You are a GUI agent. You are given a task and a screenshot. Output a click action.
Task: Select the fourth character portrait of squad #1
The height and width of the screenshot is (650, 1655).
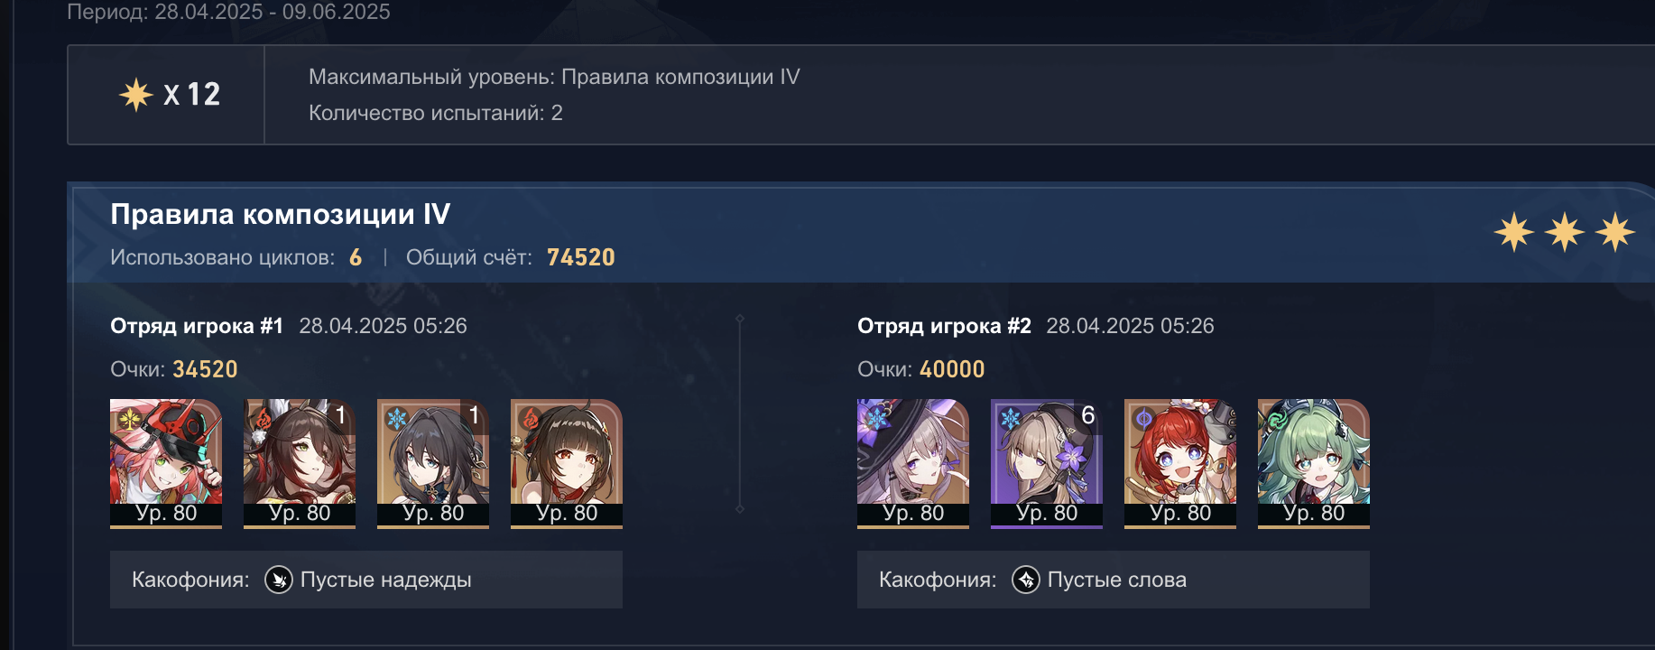pos(567,462)
